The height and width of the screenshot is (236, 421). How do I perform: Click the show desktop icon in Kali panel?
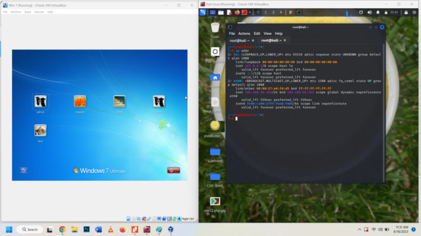[213, 12]
